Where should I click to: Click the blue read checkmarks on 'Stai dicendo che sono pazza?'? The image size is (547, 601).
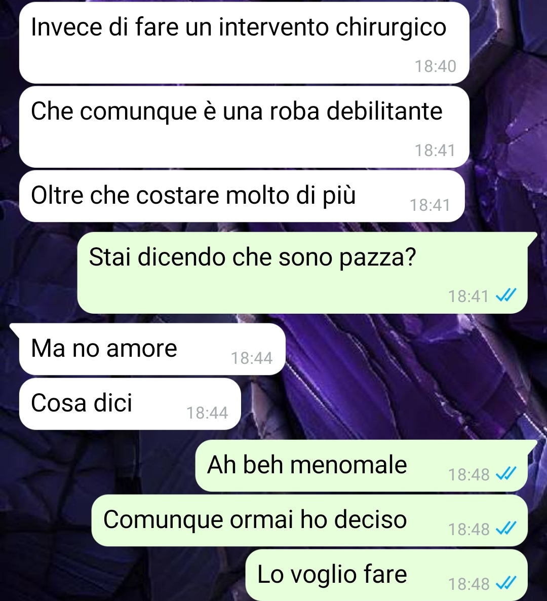(506, 295)
